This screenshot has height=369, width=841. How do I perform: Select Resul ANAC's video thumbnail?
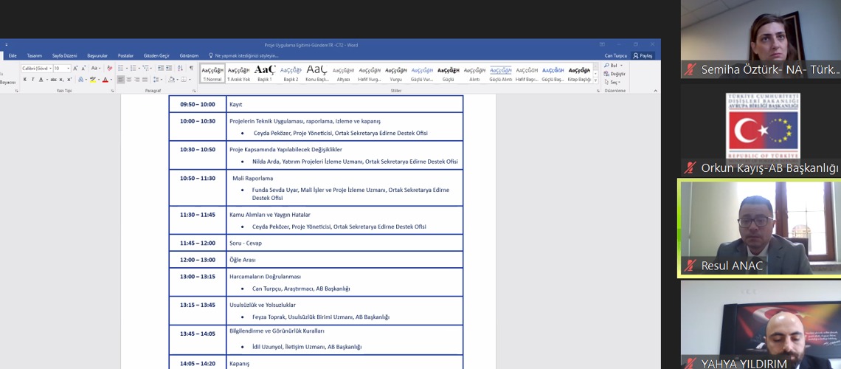pos(759,228)
